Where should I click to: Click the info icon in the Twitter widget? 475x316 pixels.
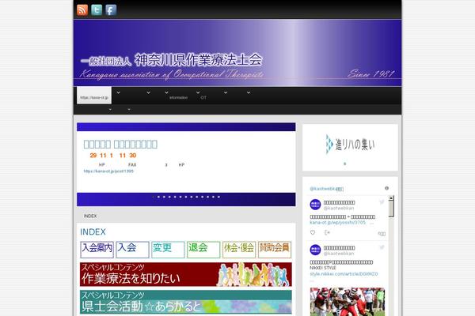[386, 188]
